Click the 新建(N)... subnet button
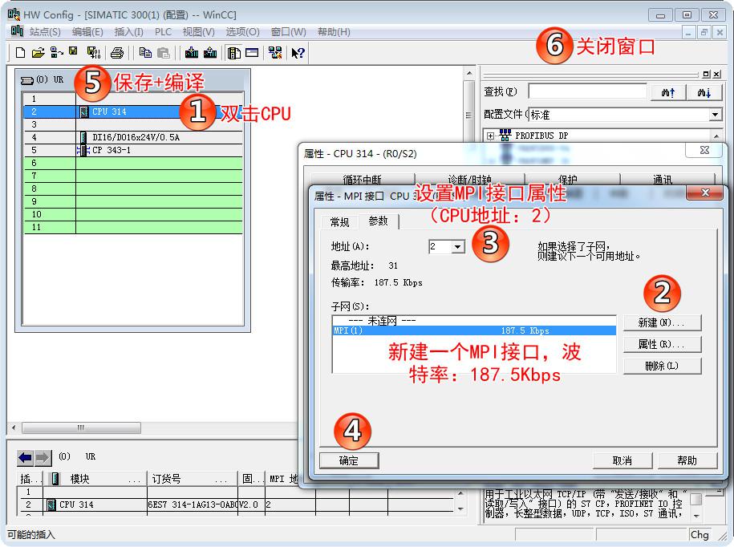734x547 pixels. tap(662, 322)
